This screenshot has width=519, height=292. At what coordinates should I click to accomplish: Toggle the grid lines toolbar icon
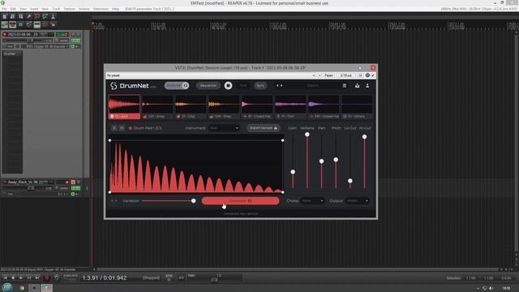(x=37, y=24)
